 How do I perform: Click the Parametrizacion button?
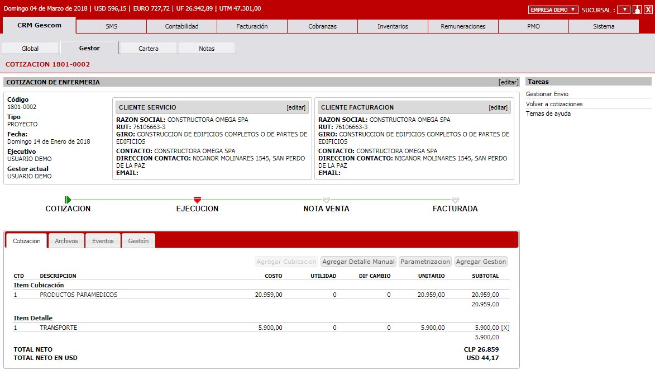coord(425,262)
